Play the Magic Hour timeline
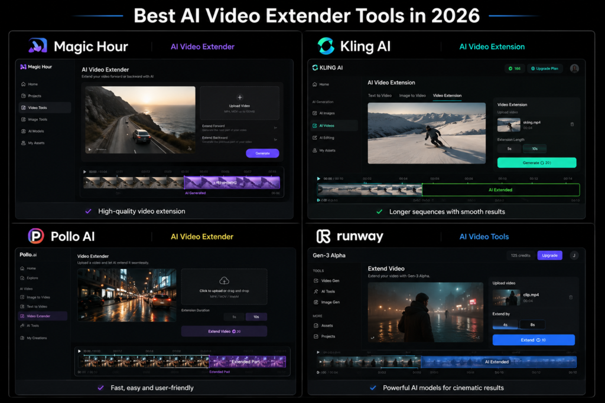This screenshot has width=605, height=403. click(x=85, y=172)
